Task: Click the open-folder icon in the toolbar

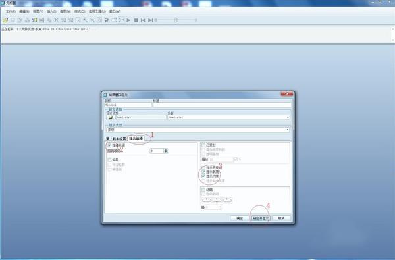Action: 5,20
